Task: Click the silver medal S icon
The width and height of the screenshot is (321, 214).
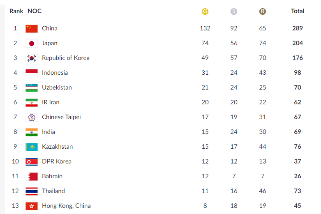Action: [233, 11]
